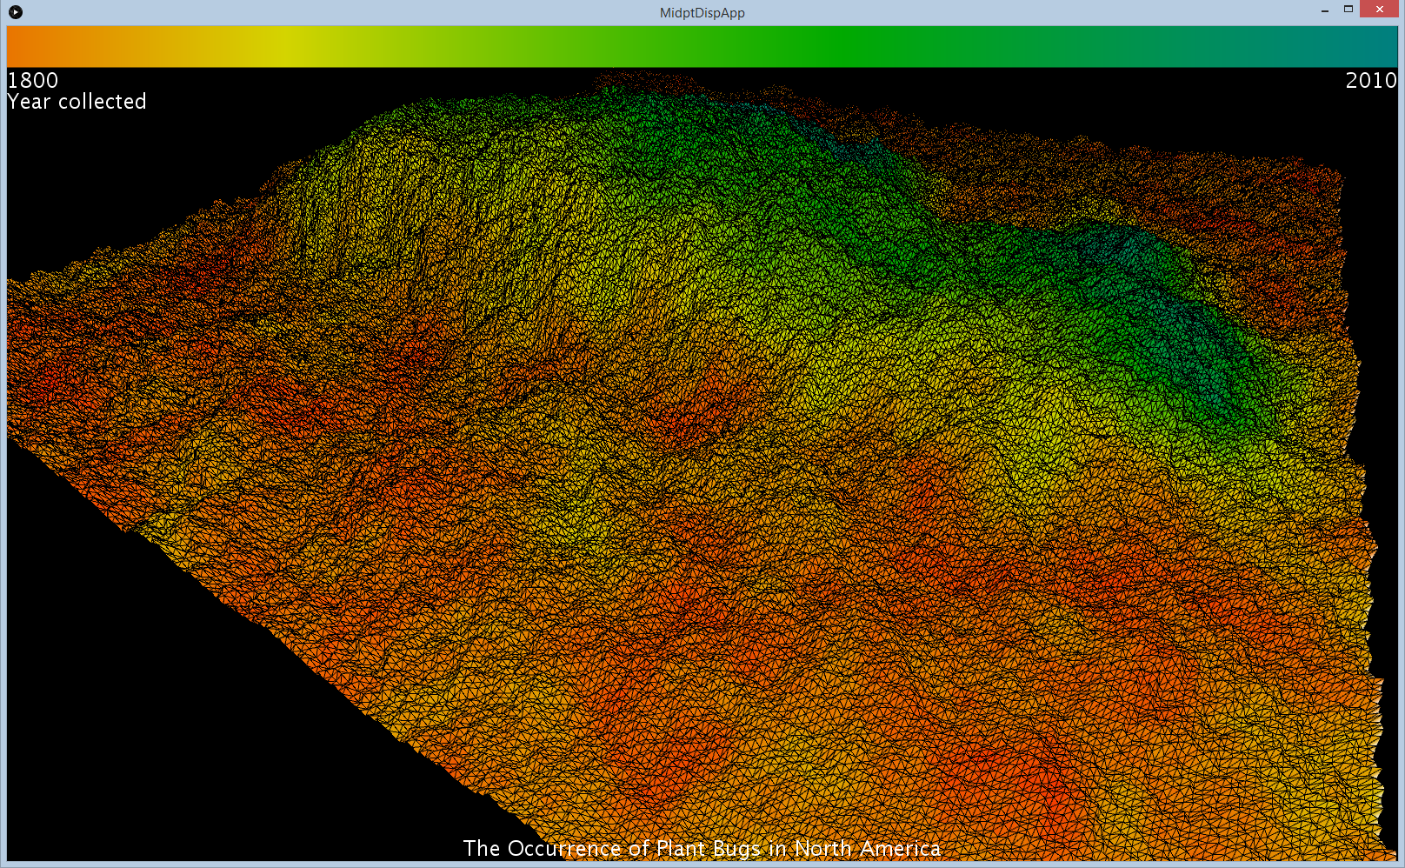Select the "Year collected" legend label
Image resolution: width=1405 pixels, height=868 pixels.
(77, 102)
